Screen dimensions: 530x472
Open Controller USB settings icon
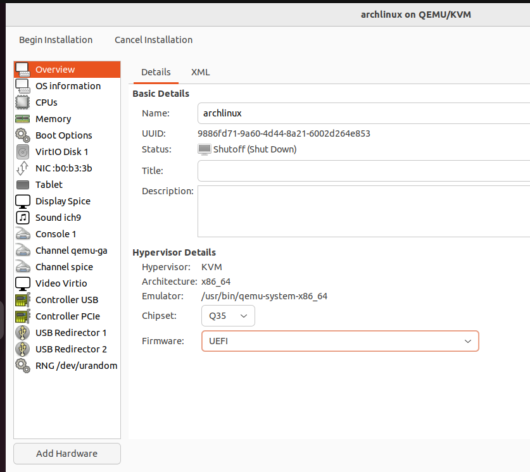point(22,299)
